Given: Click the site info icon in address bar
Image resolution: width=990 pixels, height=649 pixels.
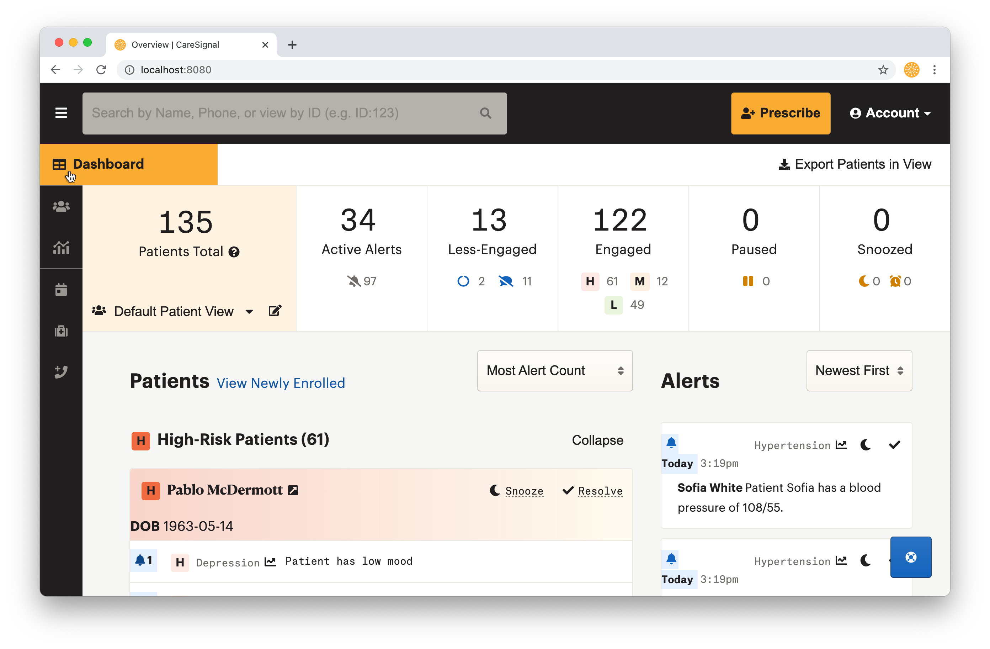Looking at the screenshot, I should 130,69.
